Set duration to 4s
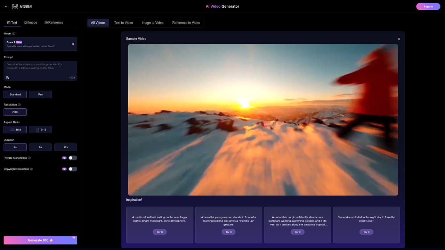This screenshot has height=250, width=445. 15,147
